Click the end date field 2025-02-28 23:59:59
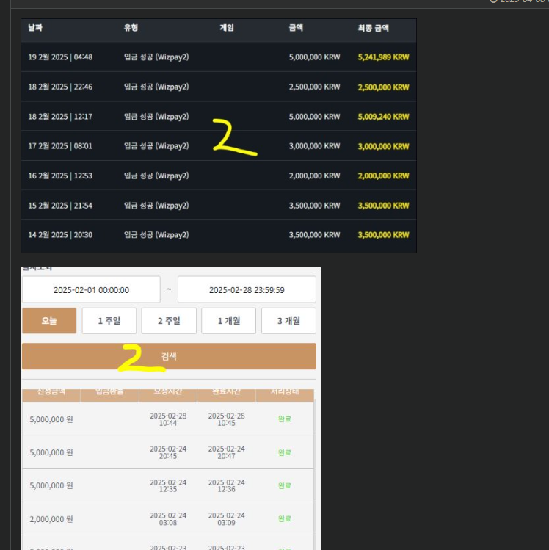549x550 pixels. tap(247, 290)
